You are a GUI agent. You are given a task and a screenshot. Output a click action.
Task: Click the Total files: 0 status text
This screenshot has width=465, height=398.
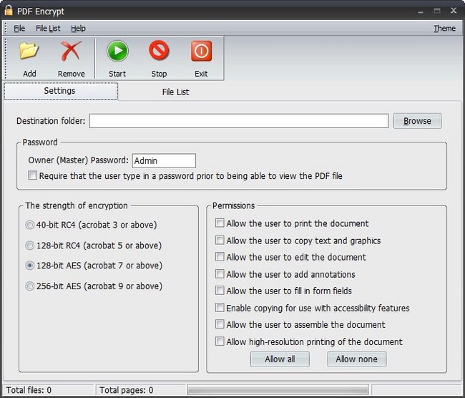(x=29, y=390)
